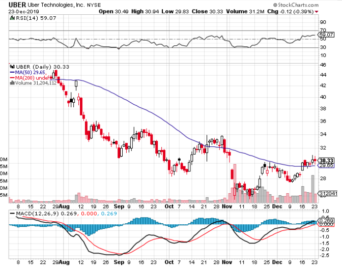342x268 pixels.
Task: Click the Dec label on price chart axis
Action: coord(277,206)
